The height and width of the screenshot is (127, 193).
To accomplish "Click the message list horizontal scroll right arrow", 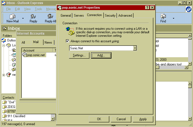I will pyautogui.click(x=186, y=67).
